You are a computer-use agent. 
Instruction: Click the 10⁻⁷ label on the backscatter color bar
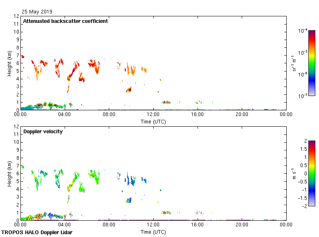[302, 96]
